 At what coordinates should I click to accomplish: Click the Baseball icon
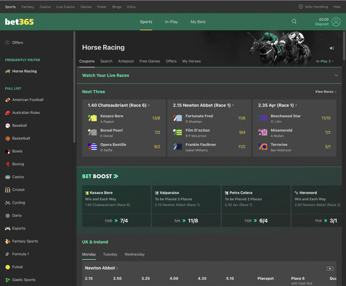pos(8,126)
